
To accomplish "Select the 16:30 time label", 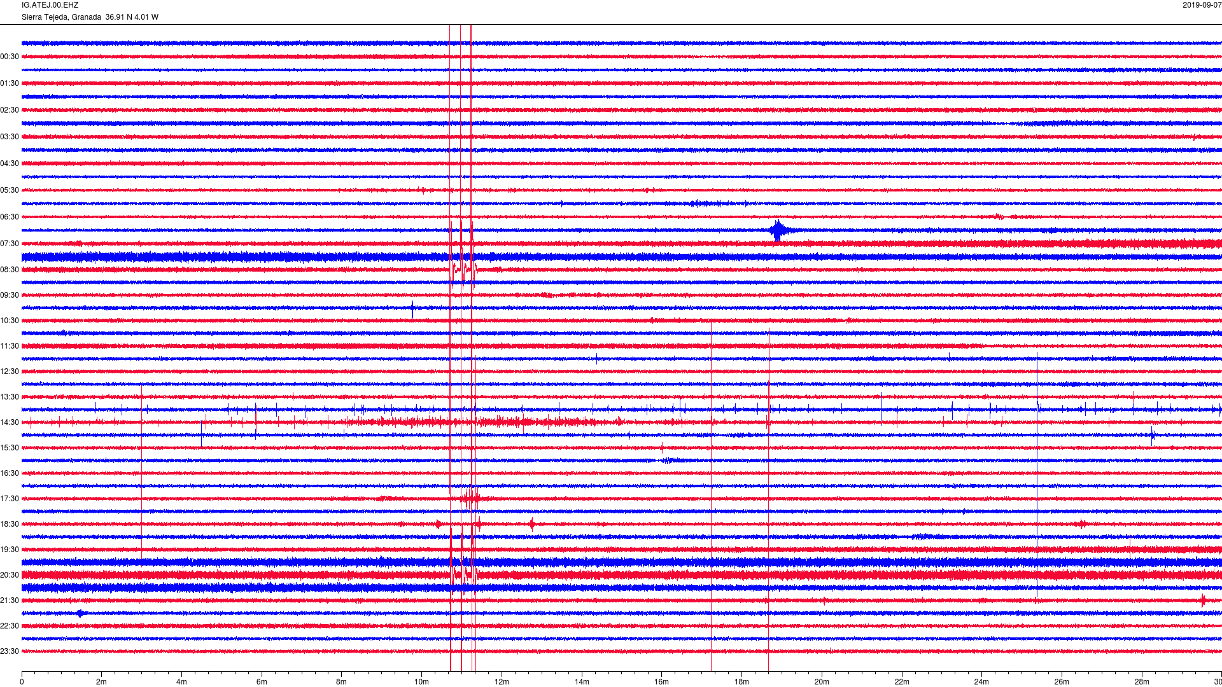I will coord(10,473).
